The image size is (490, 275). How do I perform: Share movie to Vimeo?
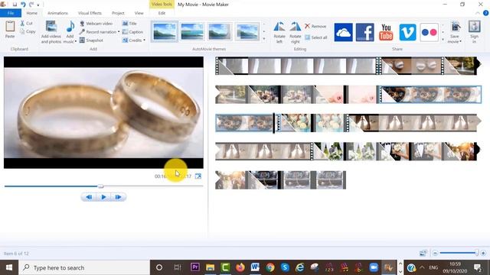(407, 32)
